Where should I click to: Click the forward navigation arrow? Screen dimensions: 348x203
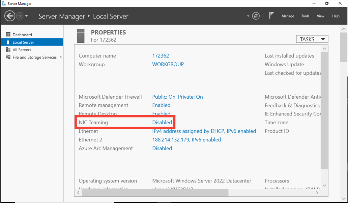[x=19, y=15]
